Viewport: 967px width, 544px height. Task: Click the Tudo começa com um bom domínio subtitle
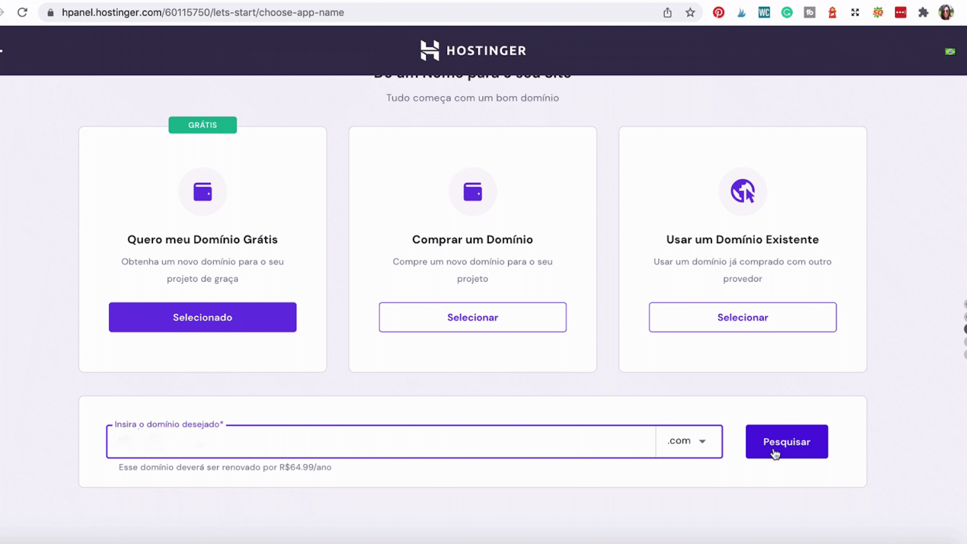point(472,98)
